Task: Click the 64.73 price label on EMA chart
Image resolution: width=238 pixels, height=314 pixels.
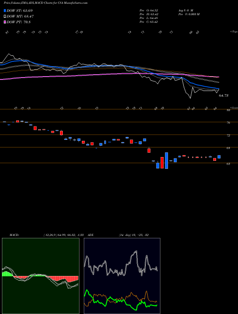Action: pyautogui.click(x=223, y=96)
